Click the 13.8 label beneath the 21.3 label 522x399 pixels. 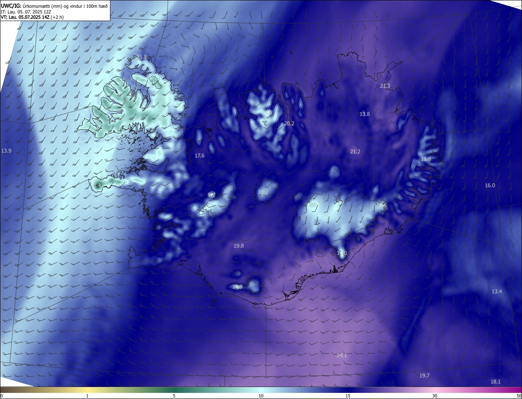[365, 114]
